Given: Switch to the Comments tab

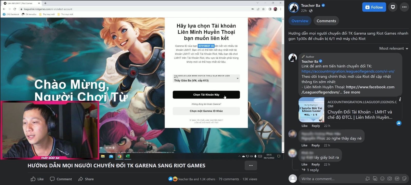Looking at the screenshot, I should (326, 21).
